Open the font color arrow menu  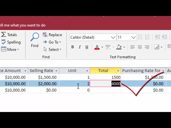pyautogui.click(x=102, y=47)
